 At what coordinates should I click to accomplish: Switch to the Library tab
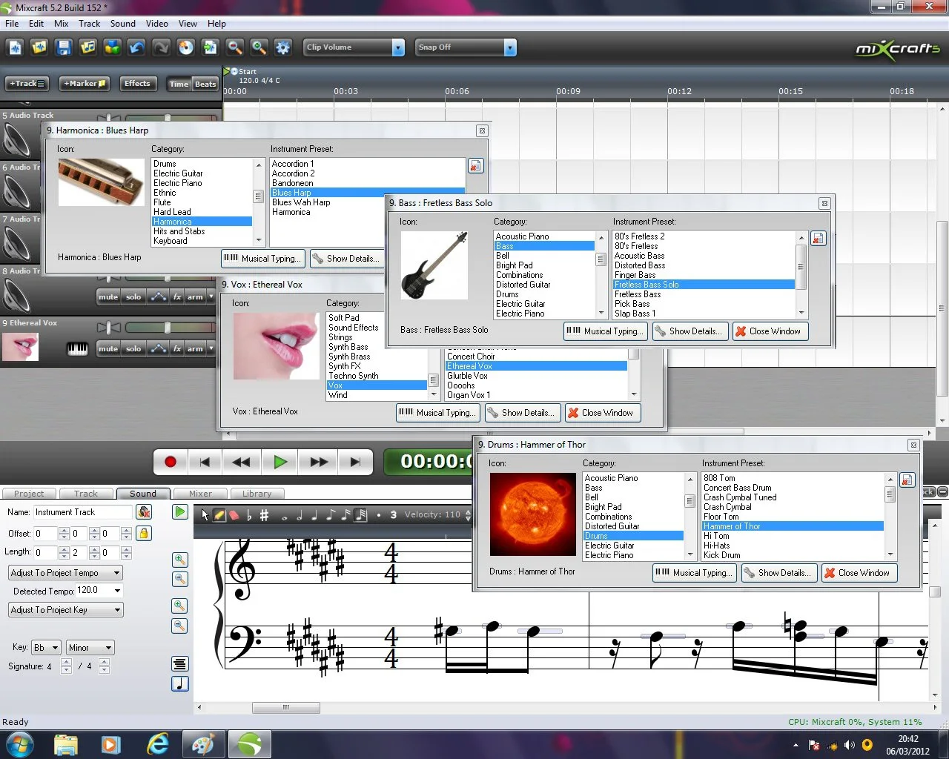(257, 494)
